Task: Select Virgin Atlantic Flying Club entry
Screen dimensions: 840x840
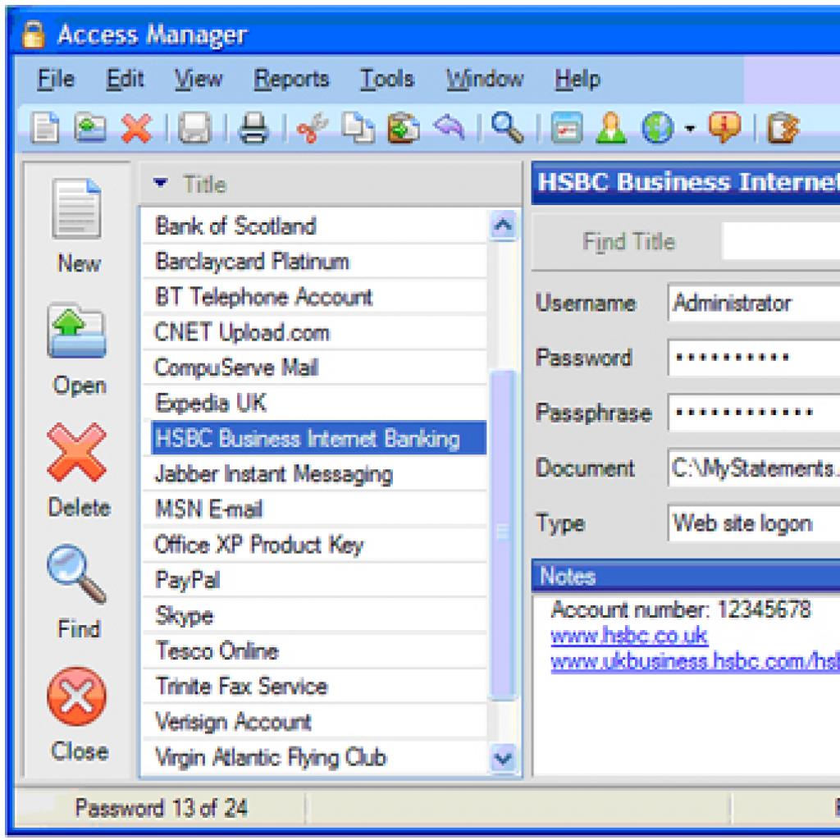Action: (314, 757)
